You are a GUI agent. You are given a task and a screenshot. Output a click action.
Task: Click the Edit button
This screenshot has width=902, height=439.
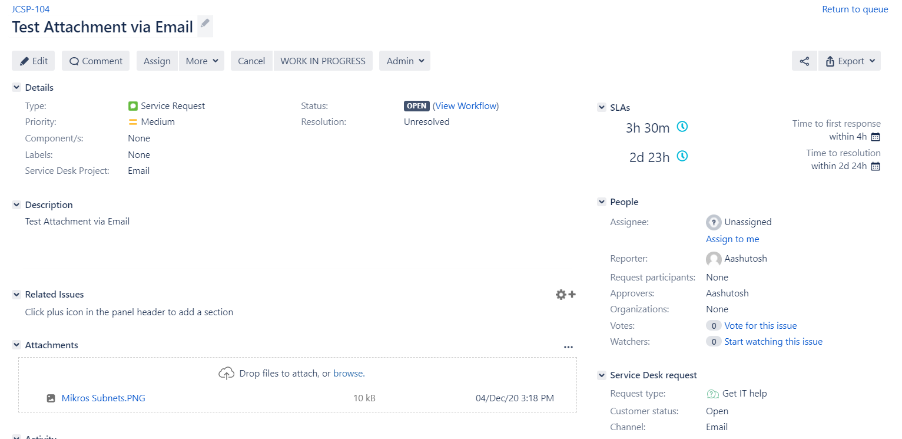[x=34, y=61]
